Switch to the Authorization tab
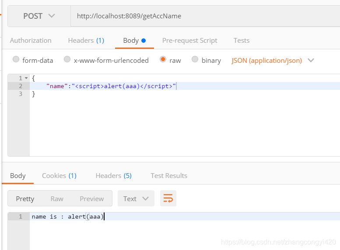Viewport: 340px width, 250px height. pyautogui.click(x=31, y=40)
